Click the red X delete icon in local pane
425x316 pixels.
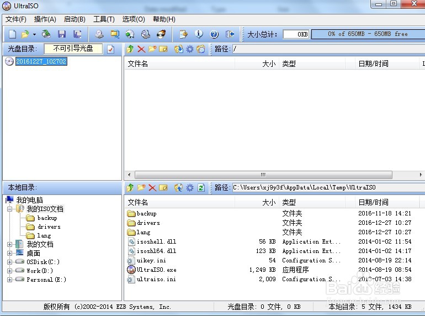tap(152, 187)
